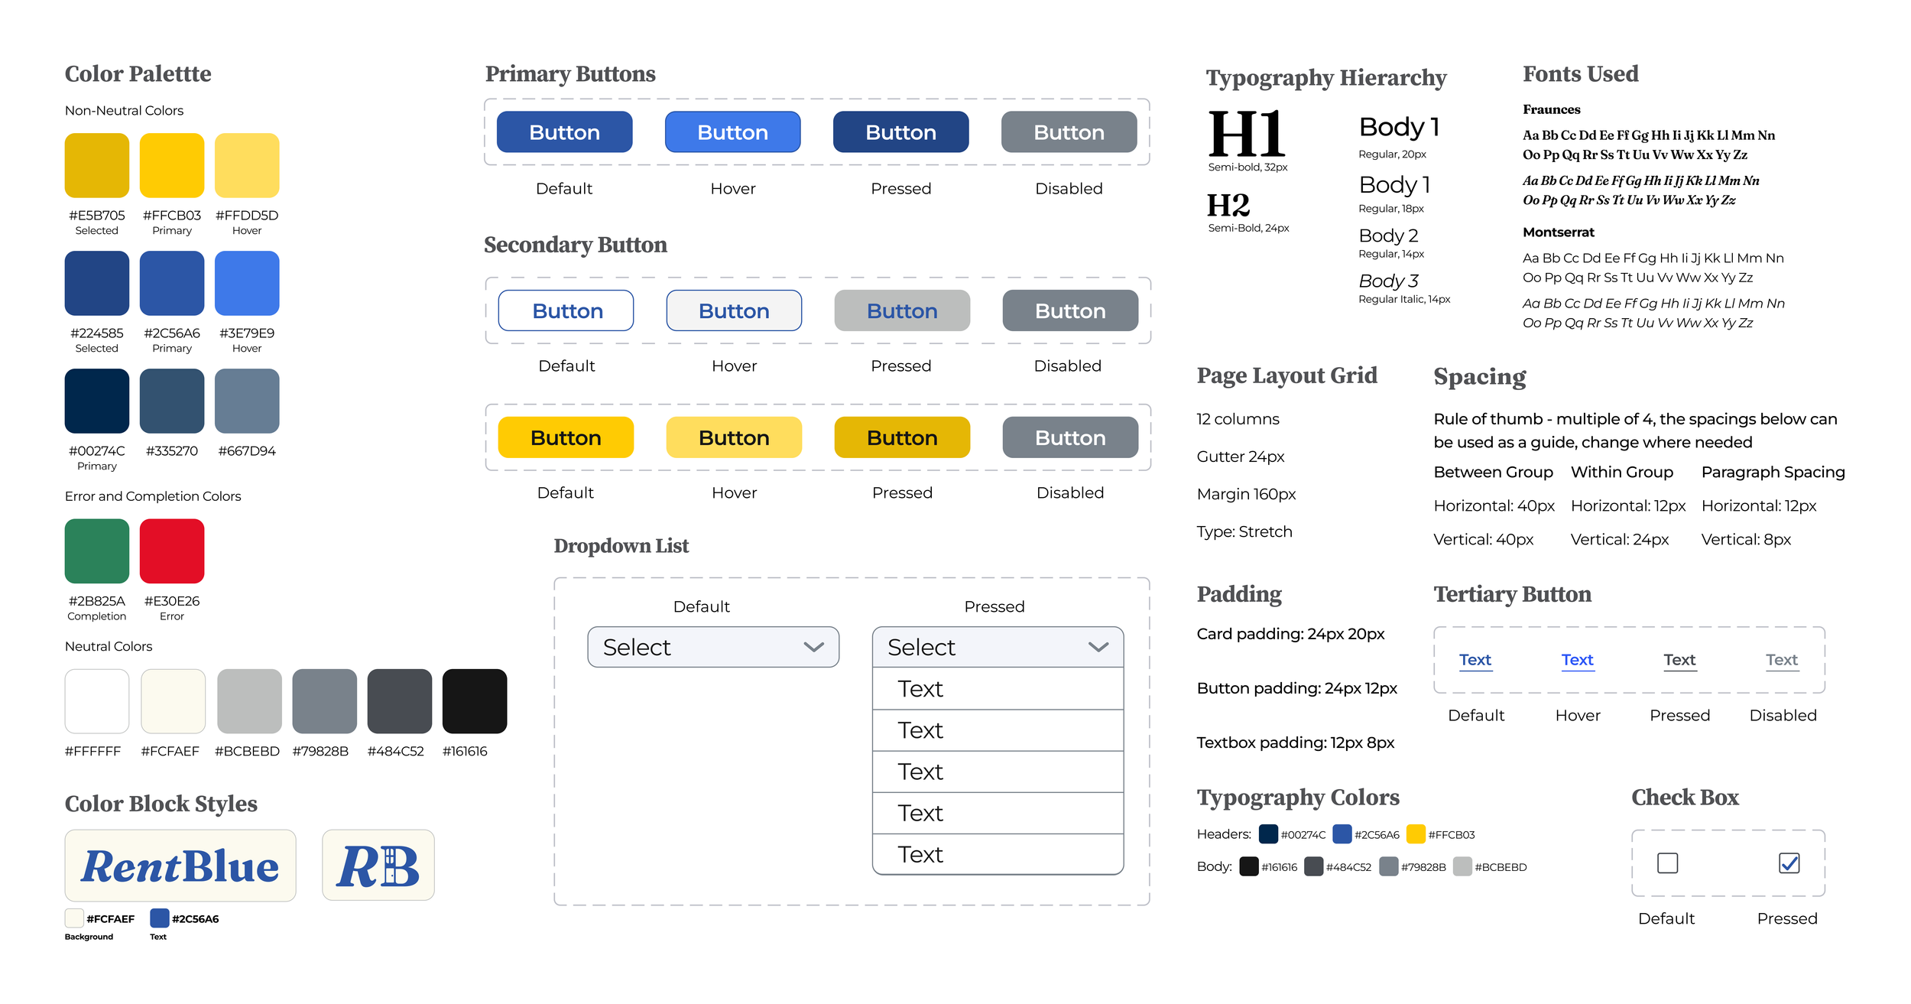
Task: Check the empty Default checkbox
Action: point(1667,863)
